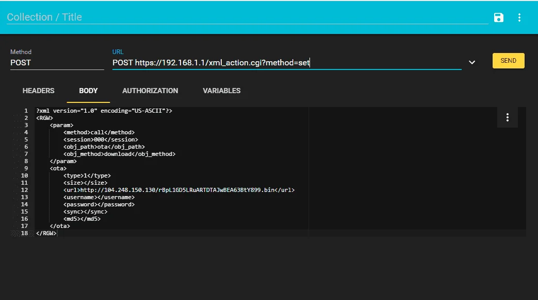Switch to the HEADERS tab
Image resolution: width=538 pixels, height=300 pixels.
click(x=38, y=91)
